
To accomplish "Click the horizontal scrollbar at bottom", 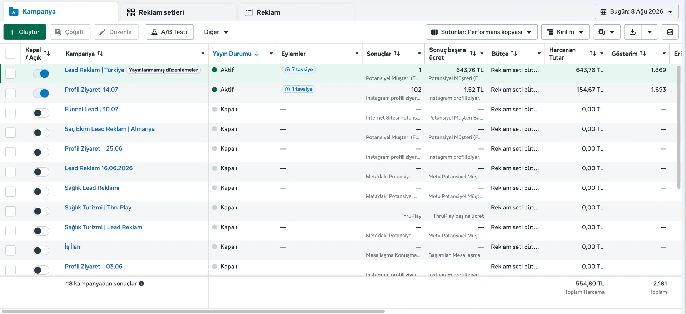I will [x=193, y=312].
